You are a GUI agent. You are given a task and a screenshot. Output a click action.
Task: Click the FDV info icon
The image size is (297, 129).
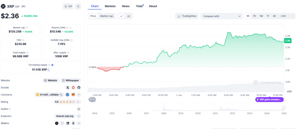click(x=23, y=40)
